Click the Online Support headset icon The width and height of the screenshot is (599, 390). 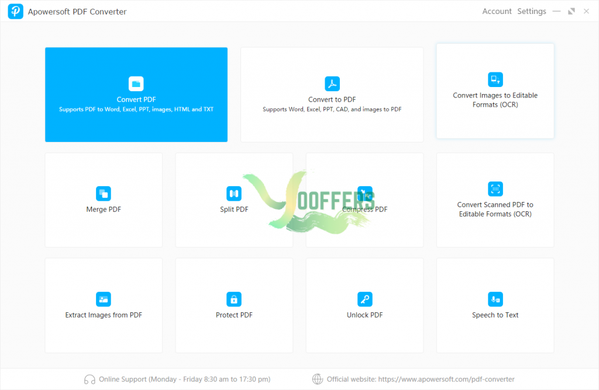point(89,379)
